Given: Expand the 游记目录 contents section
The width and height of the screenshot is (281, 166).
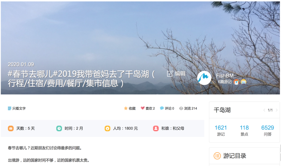Looking at the screenshot, I should [x=244, y=156].
